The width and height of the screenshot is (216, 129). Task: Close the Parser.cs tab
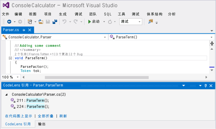click(30, 30)
